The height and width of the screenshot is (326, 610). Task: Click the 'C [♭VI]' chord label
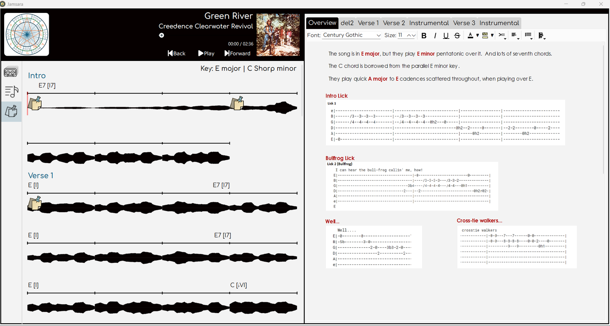[x=238, y=285]
